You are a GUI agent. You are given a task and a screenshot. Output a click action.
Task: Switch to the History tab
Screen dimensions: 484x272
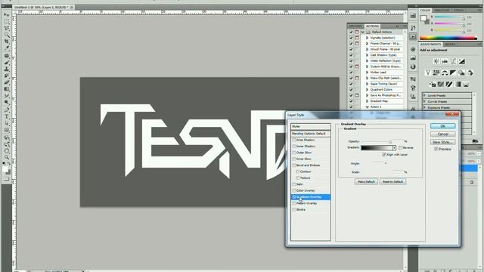[x=355, y=26]
